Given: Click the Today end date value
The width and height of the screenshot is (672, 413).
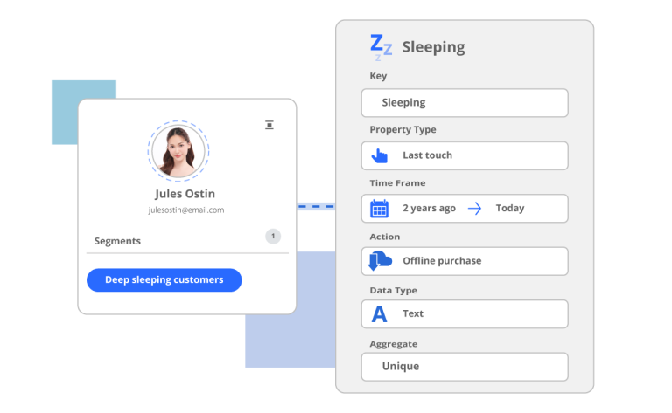Looking at the screenshot, I should coord(510,209).
